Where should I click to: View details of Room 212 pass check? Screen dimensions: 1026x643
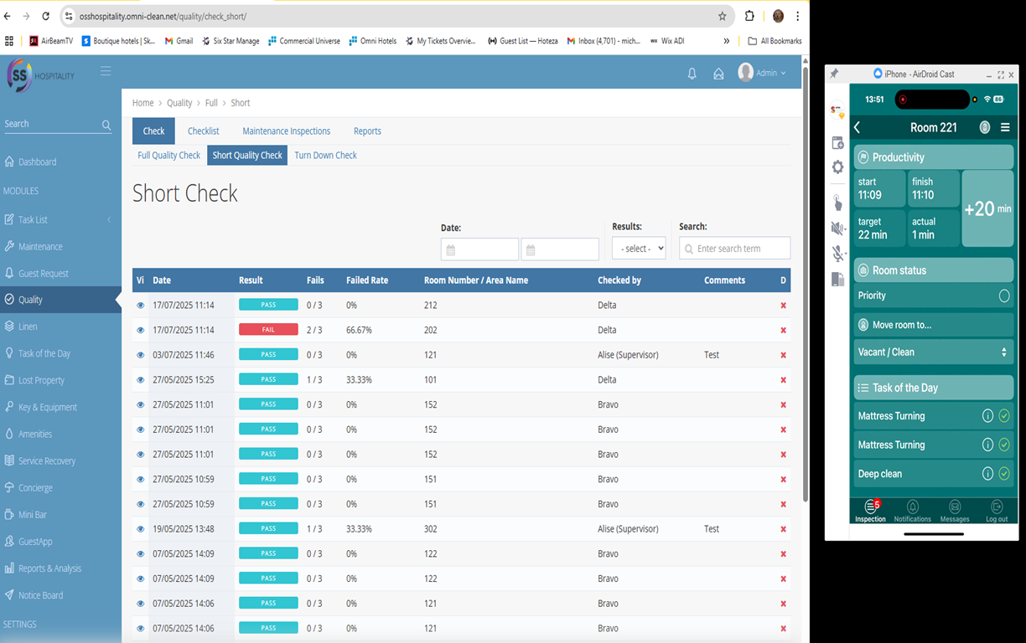click(x=139, y=305)
